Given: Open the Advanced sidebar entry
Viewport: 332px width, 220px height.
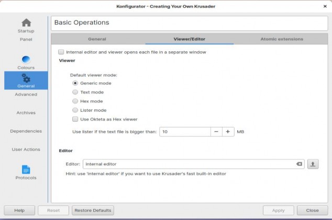Looking at the screenshot, I should click(x=26, y=95).
